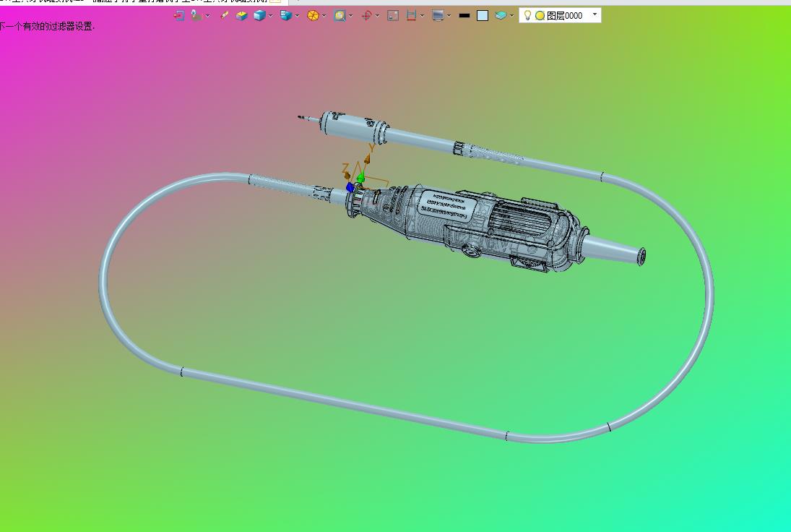Toggle the light bulb layer visibility icon
This screenshot has width=791, height=532.
coord(527,15)
